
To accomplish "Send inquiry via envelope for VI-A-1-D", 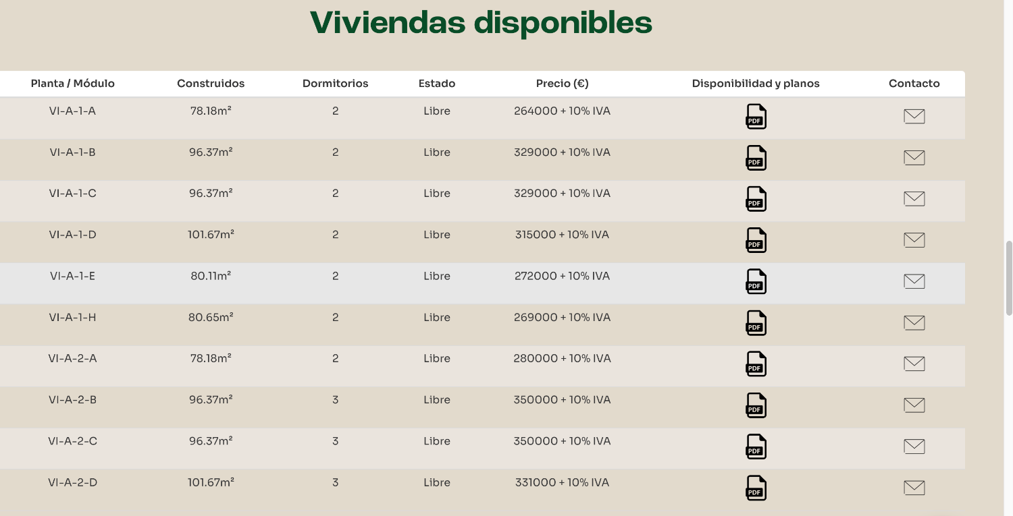I will (x=914, y=240).
